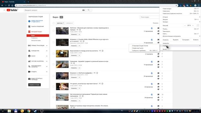
Task: Expand the community section chevron
Action: [x=47, y=51]
